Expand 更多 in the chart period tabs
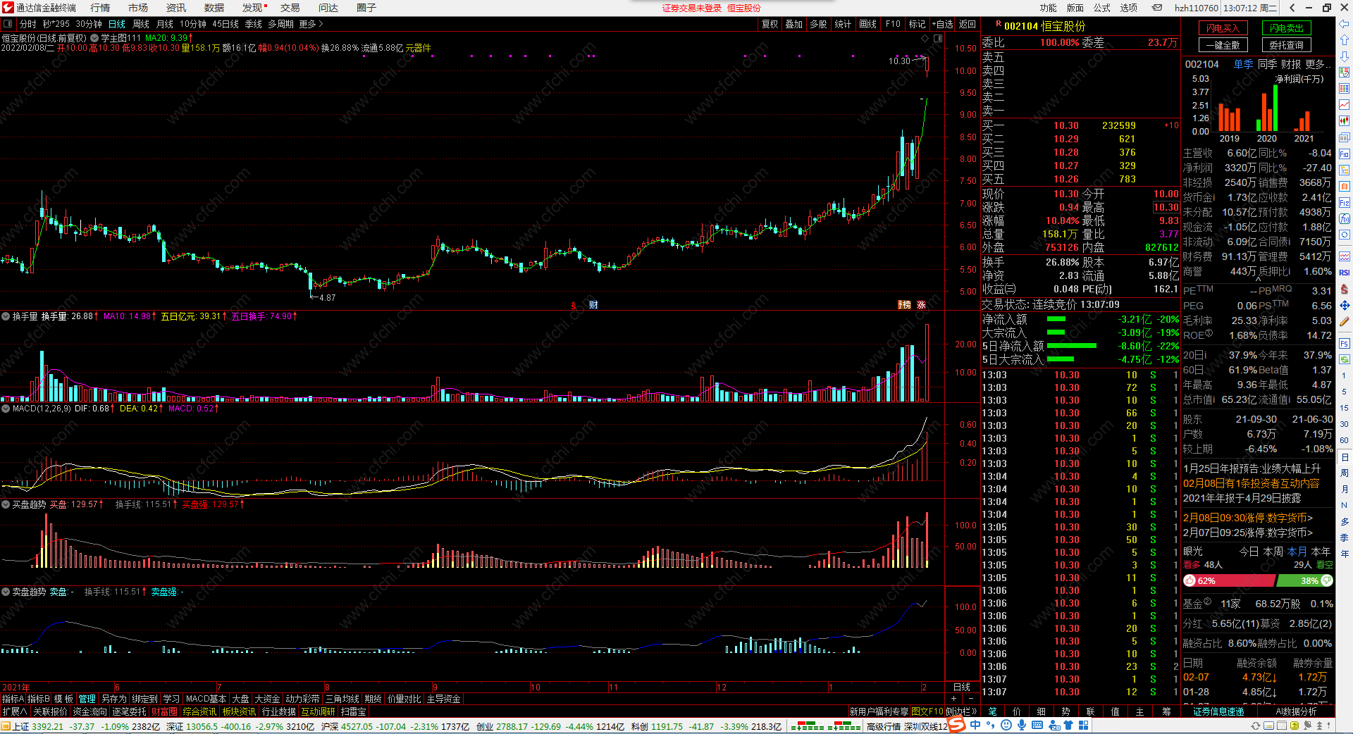This screenshot has height=734, width=1353. click(311, 24)
